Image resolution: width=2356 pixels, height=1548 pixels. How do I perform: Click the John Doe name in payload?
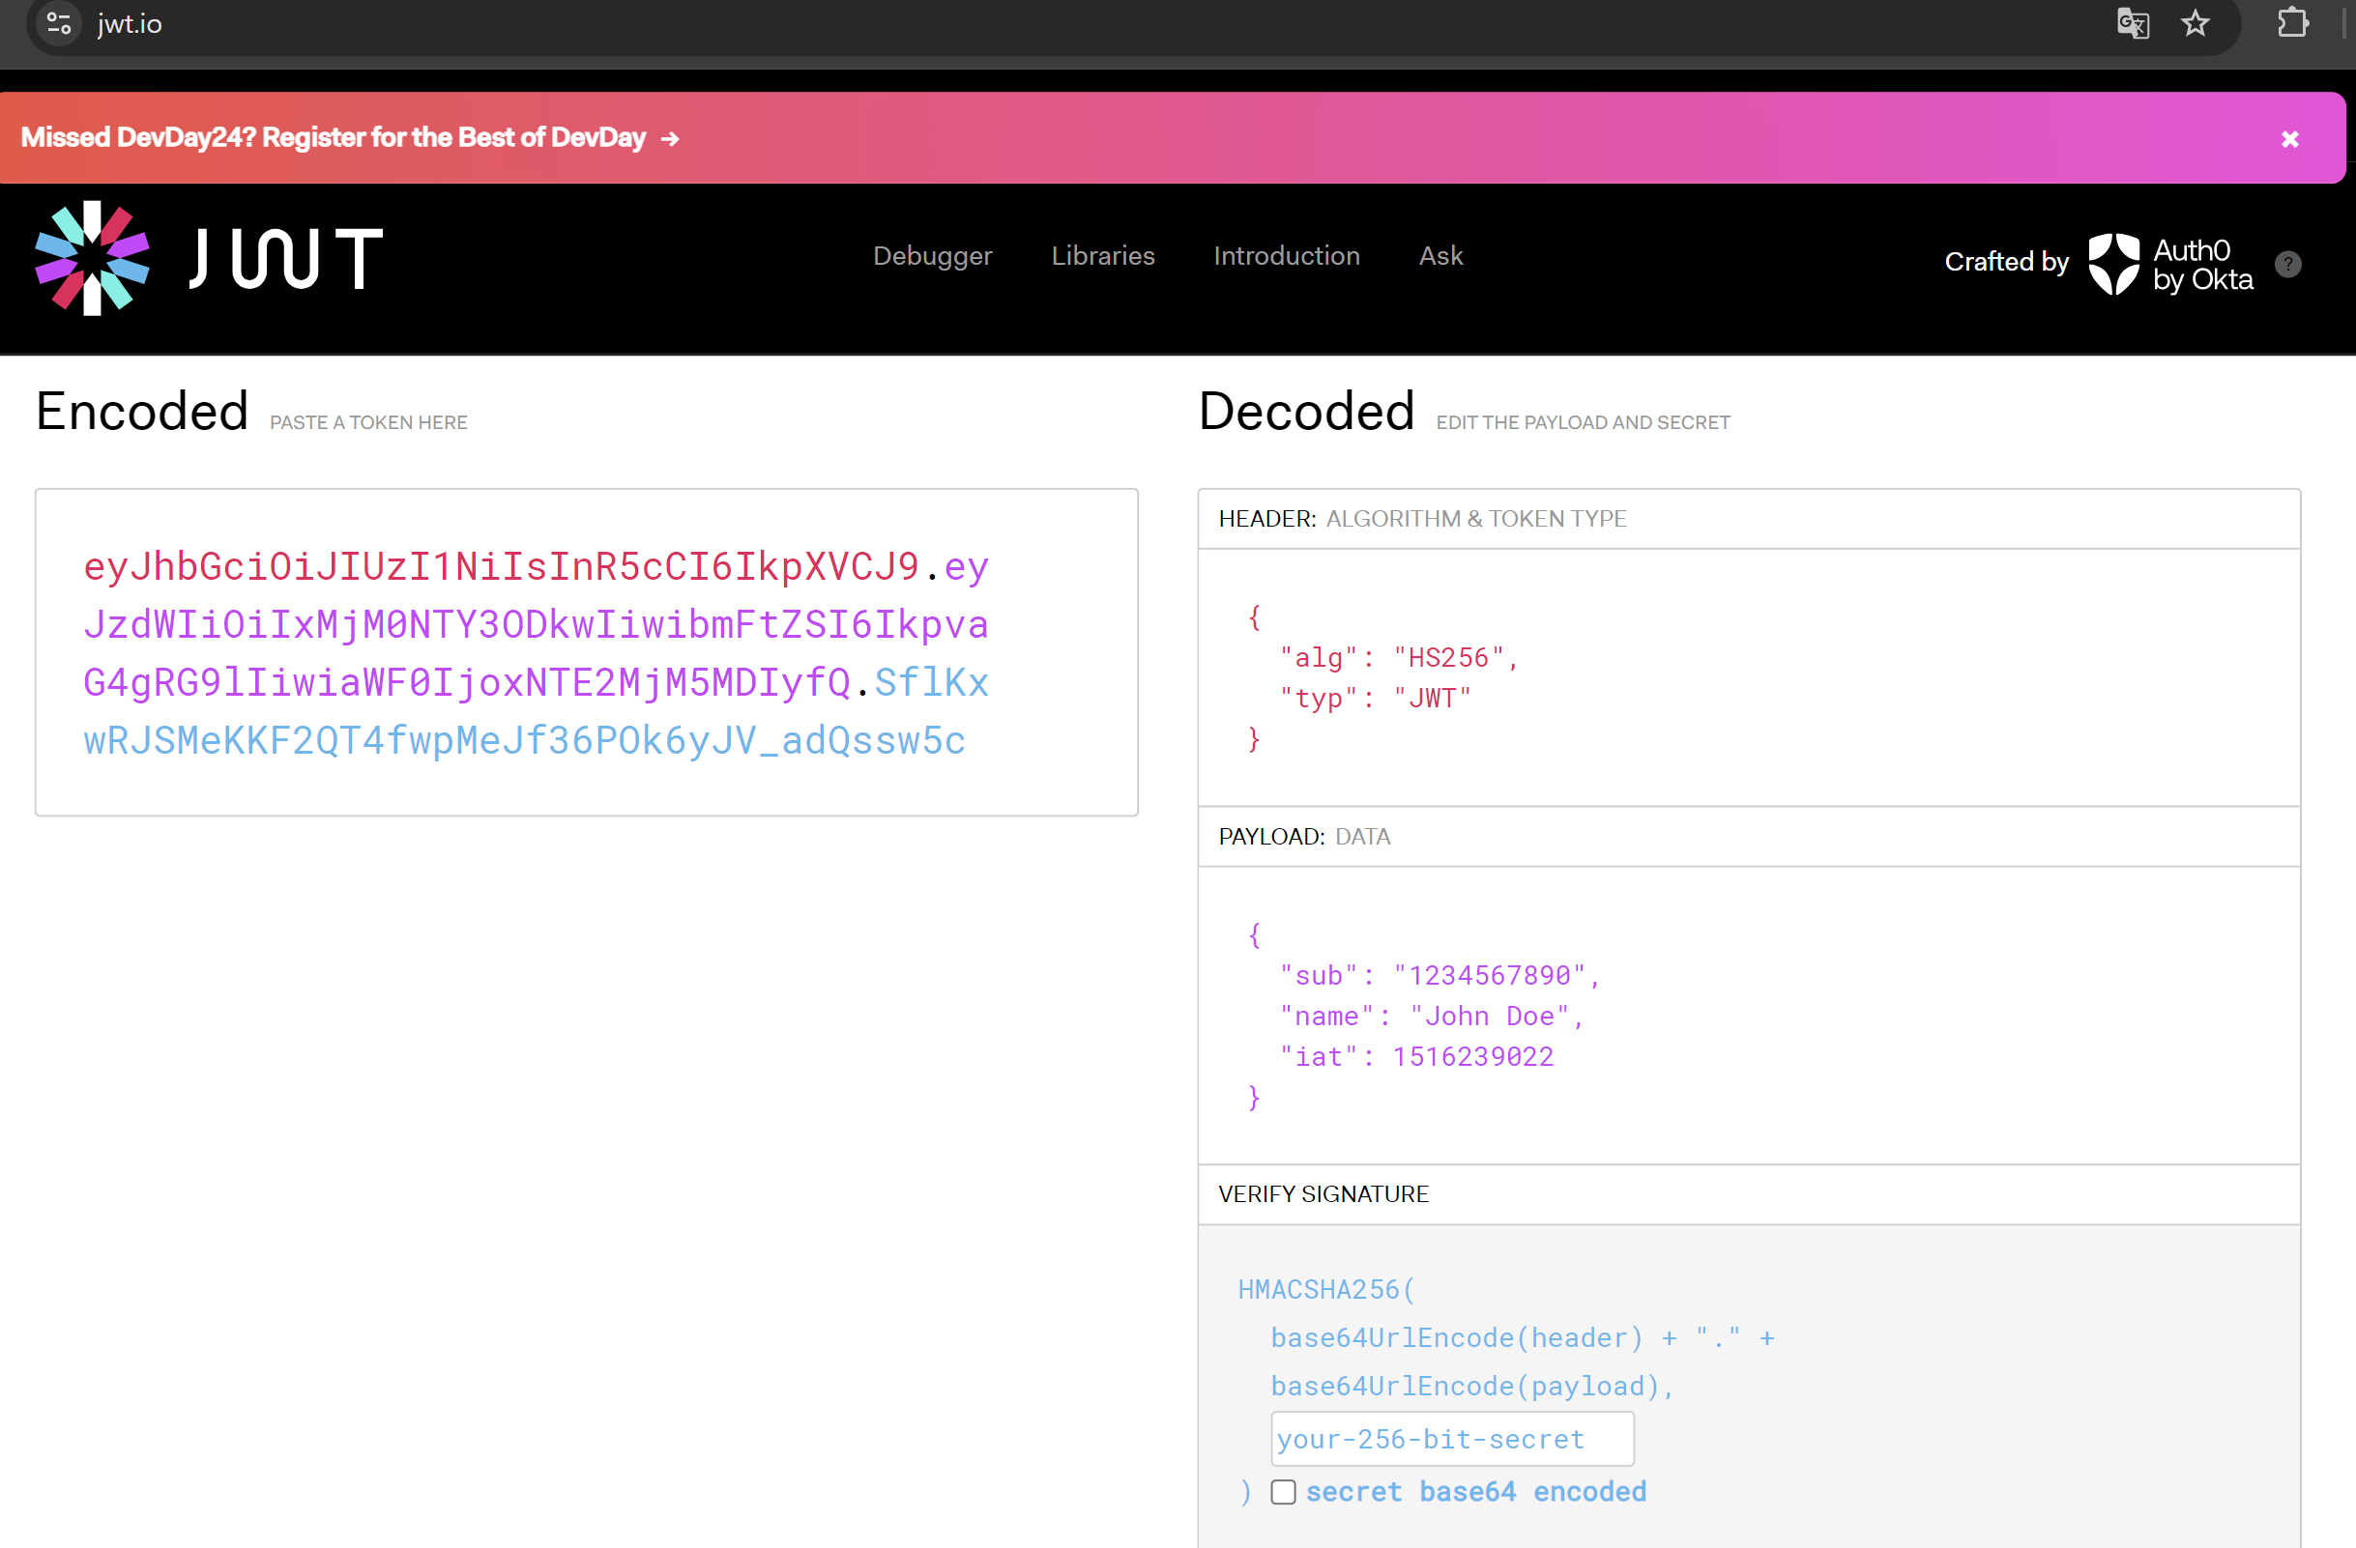1489,1016
